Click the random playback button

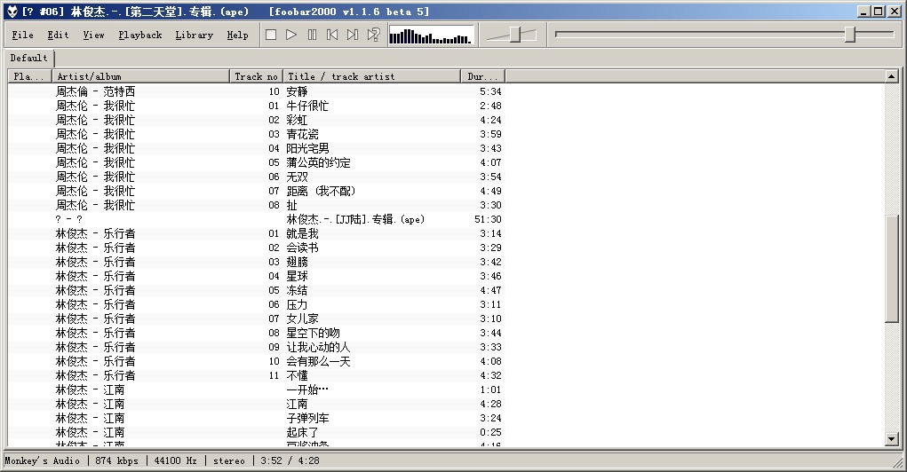374,35
